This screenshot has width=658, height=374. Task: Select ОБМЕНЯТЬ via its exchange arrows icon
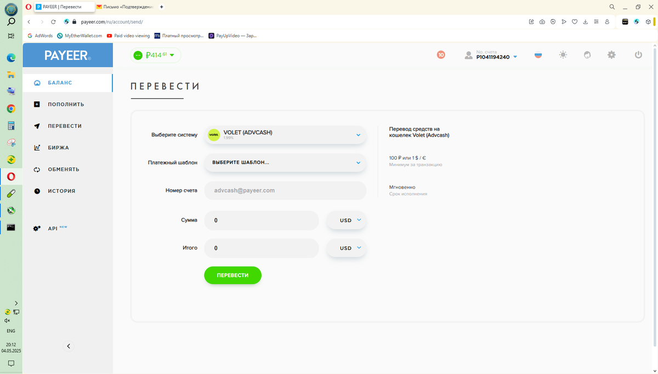(36, 169)
